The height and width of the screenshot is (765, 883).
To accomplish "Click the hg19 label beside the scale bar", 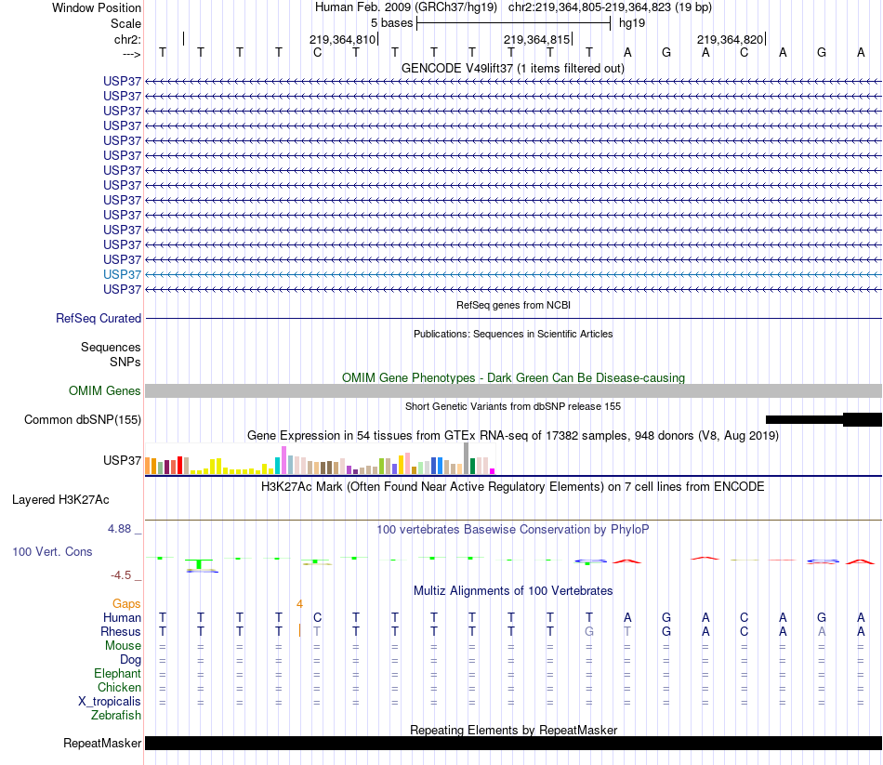I will (632, 23).
